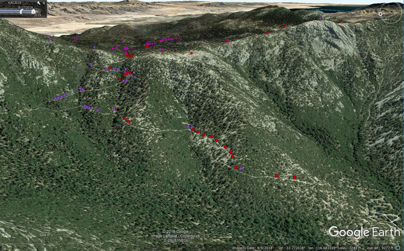This screenshot has height=251, width=404.
Task: Select the purple placemark nearest the compass
Action: click(320, 19)
